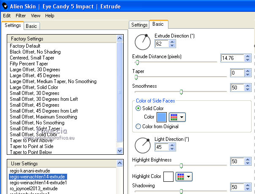
Task: Collapse the Factory Settings list
Action: 120,38
